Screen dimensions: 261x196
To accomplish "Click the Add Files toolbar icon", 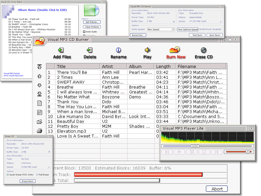I will pos(61,50).
